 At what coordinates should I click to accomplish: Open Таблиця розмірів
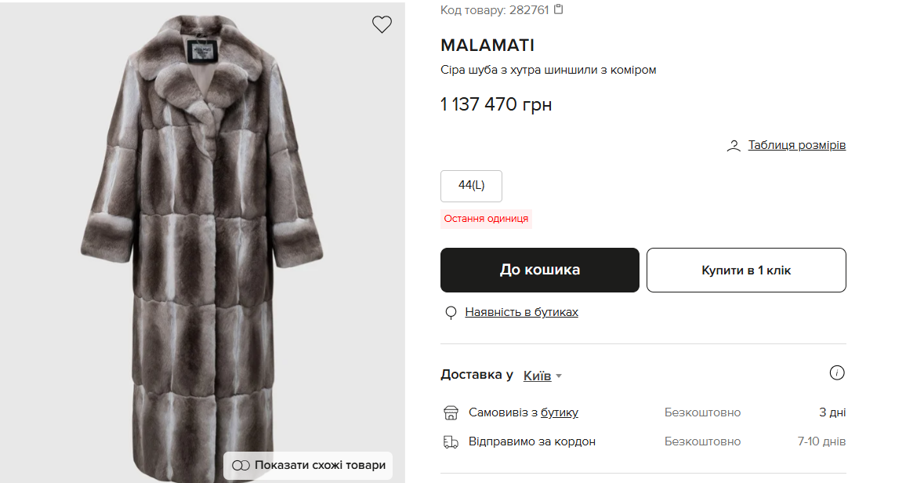795,144
